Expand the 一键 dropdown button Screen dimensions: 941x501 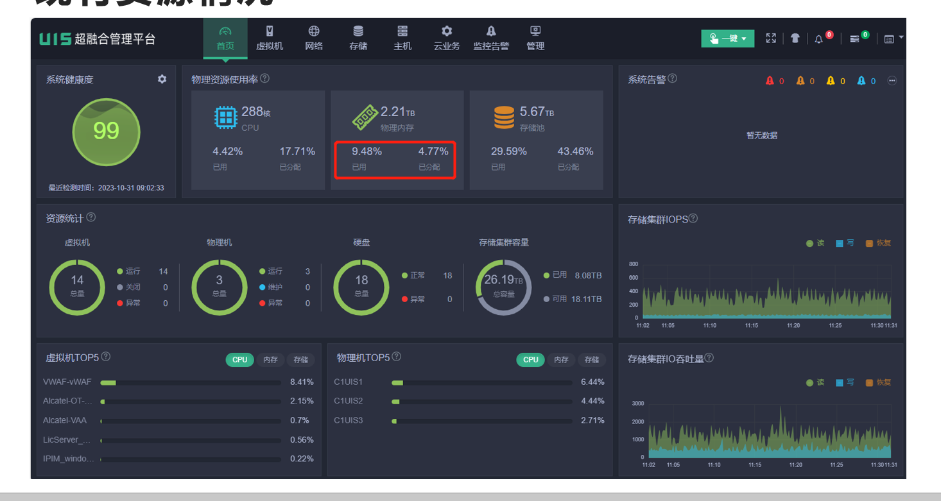727,38
